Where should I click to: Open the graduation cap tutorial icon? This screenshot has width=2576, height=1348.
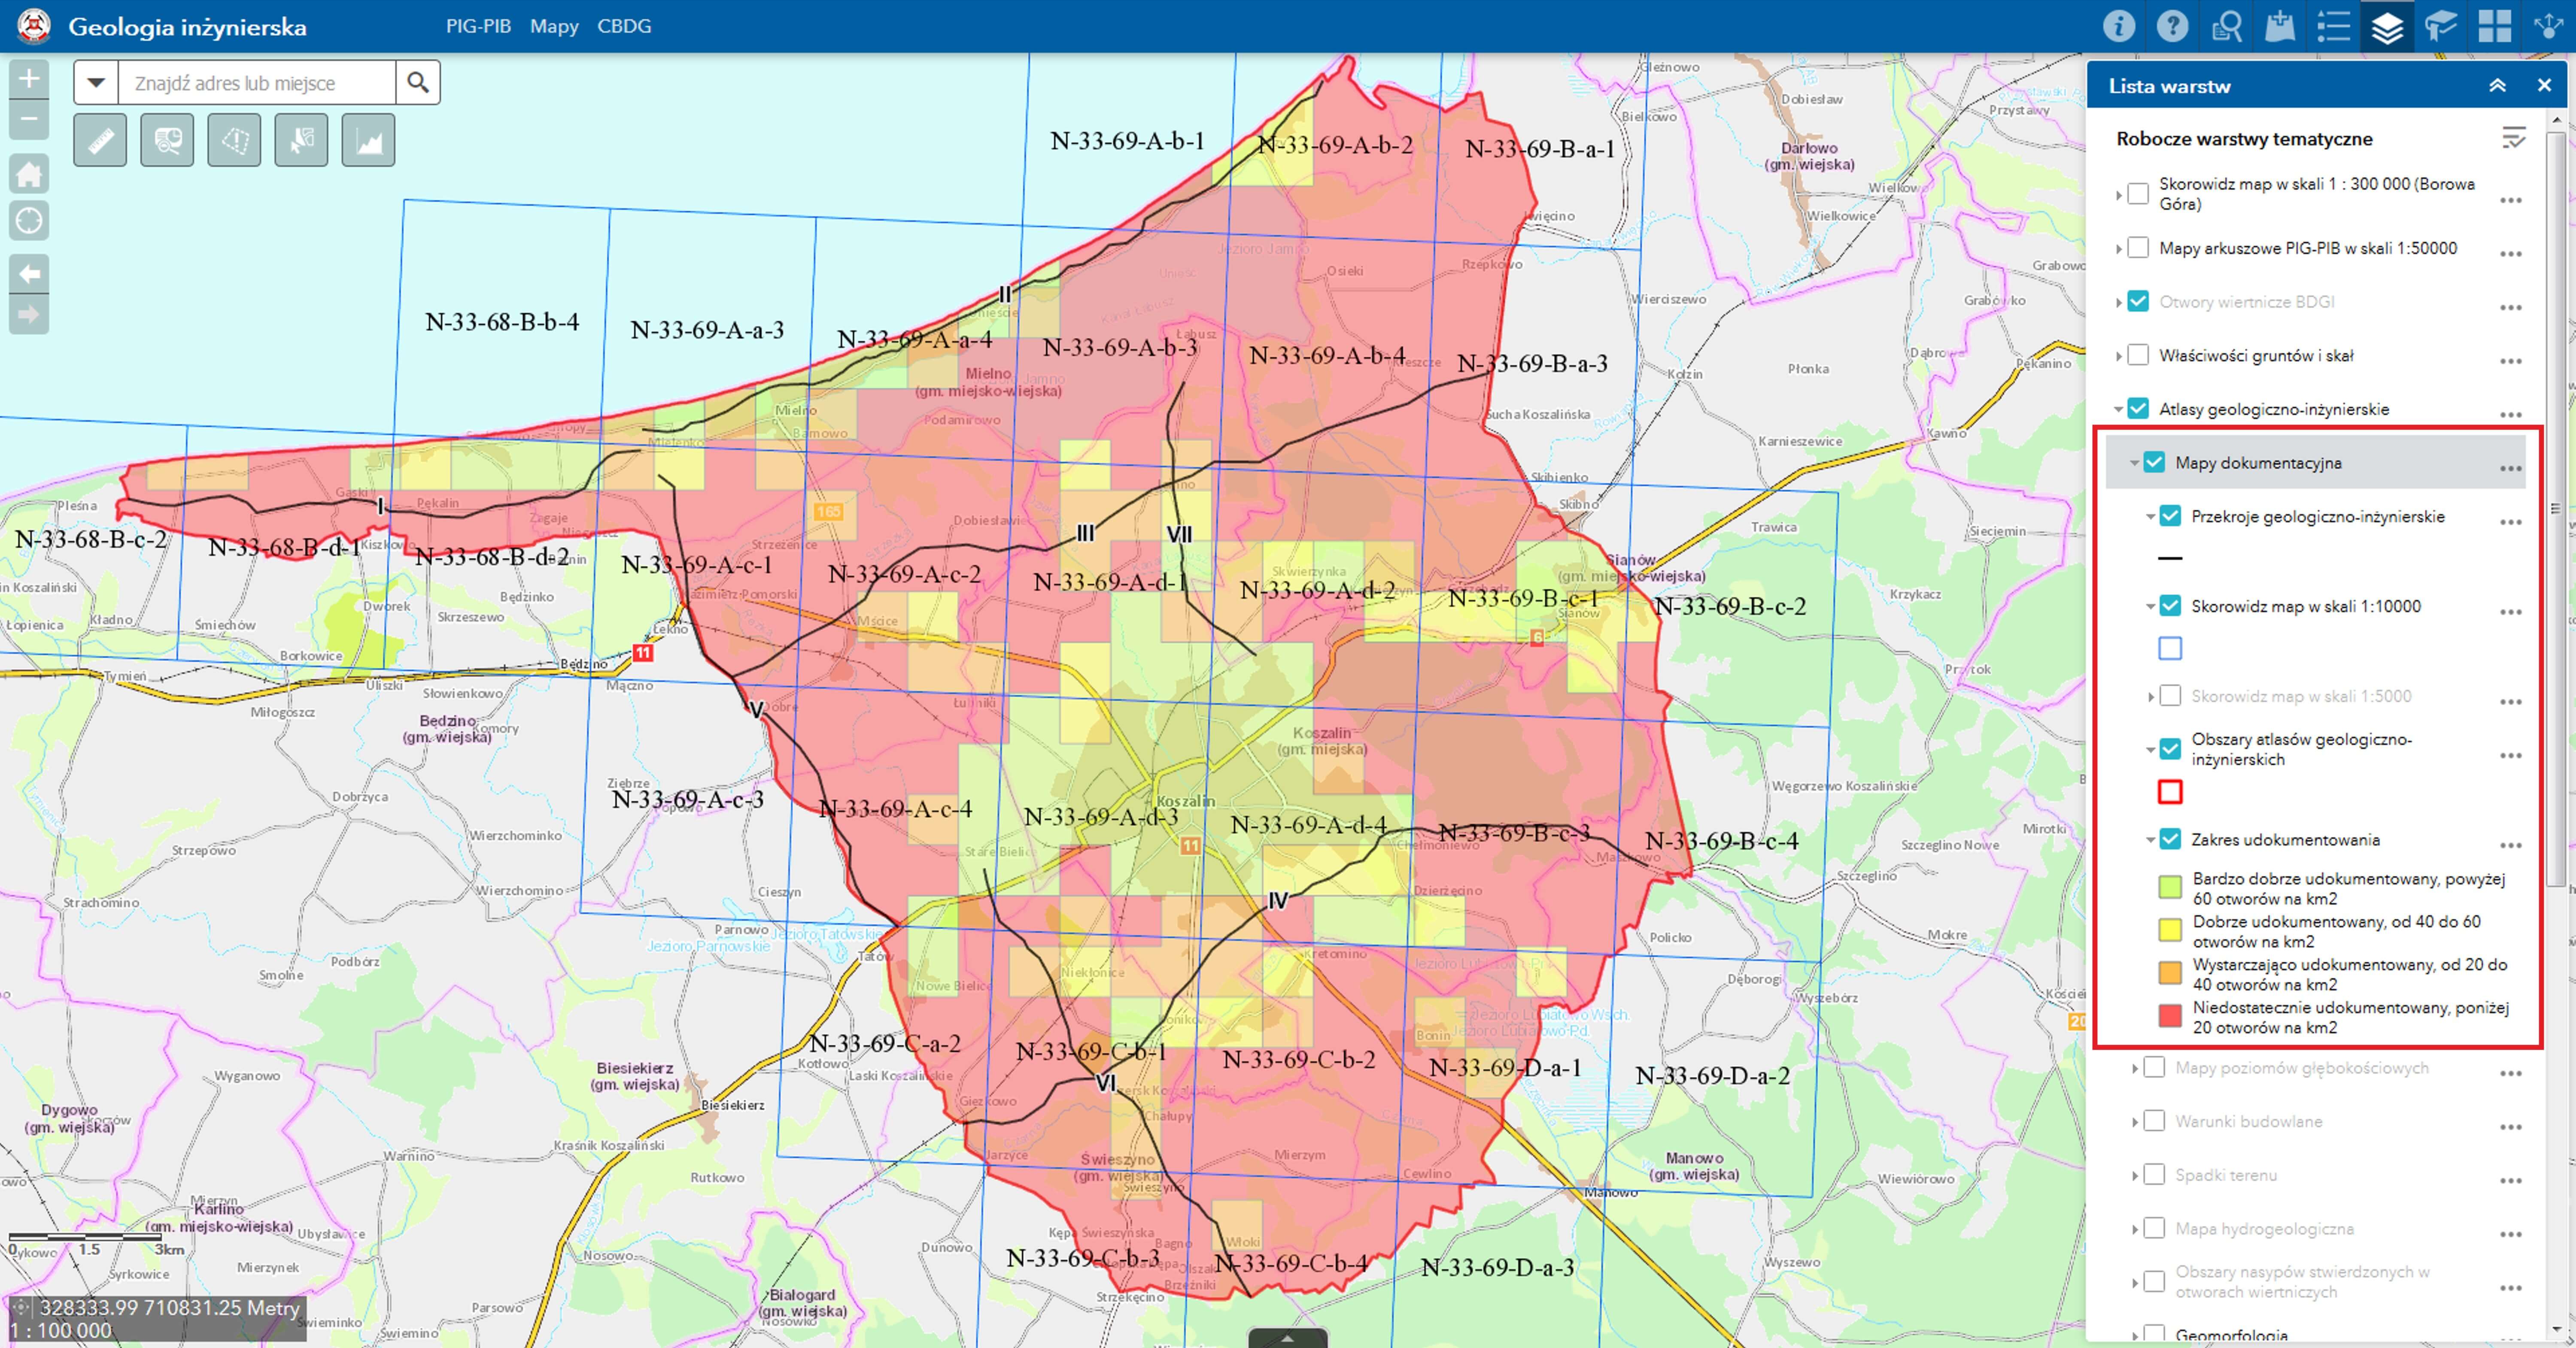coord(2441,26)
